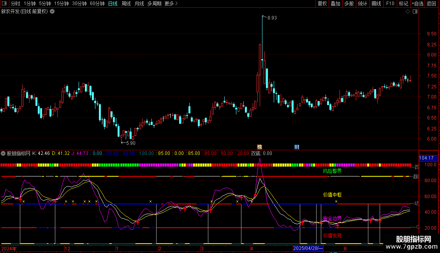Click the 8.50 price axis label
Image resolution: width=440 pixels, height=253 pixels.
click(x=431, y=33)
